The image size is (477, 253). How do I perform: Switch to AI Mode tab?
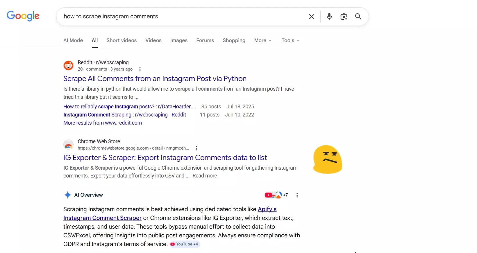73,40
